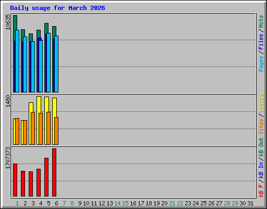Click the yellow Visits bar for day 4
Viewport: 267px width, 209px height.
pyautogui.click(x=39, y=104)
